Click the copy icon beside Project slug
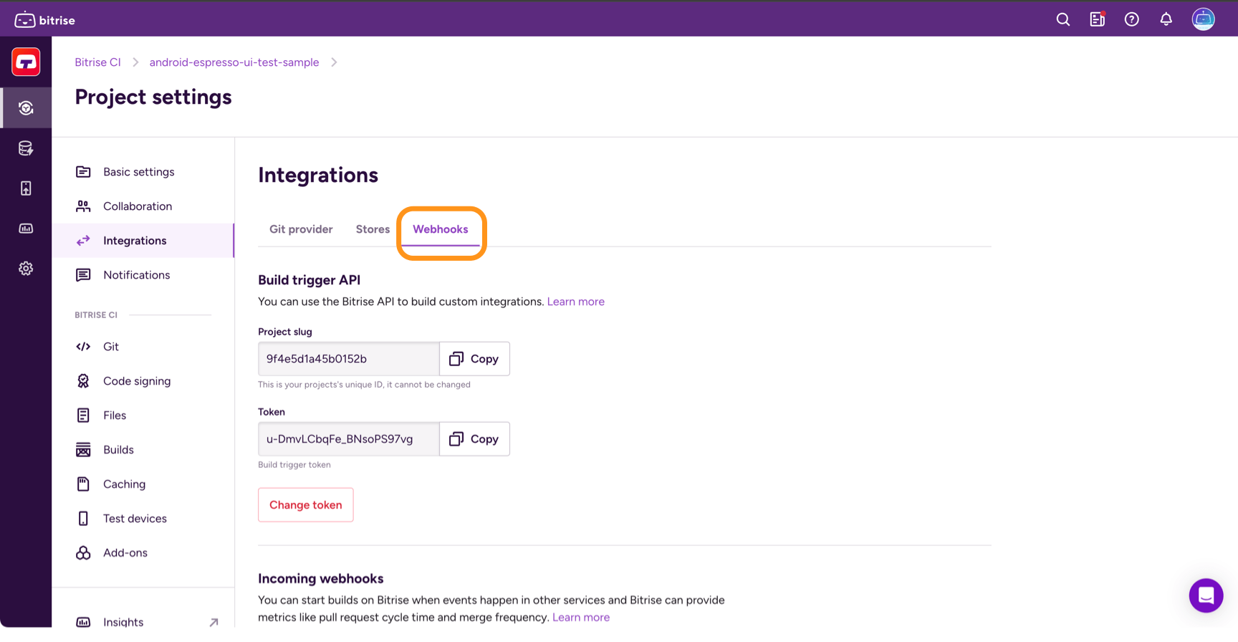Image resolution: width=1238 pixels, height=642 pixels. coord(456,359)
